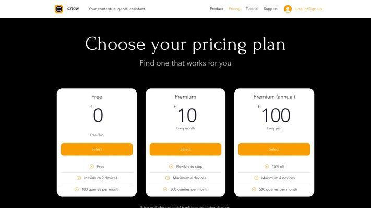The height and width of the screenshot is (208, 371).
Task: Click checkmark icon beside 'Maximum 2 devices'
Action: (x=79, y=178)
